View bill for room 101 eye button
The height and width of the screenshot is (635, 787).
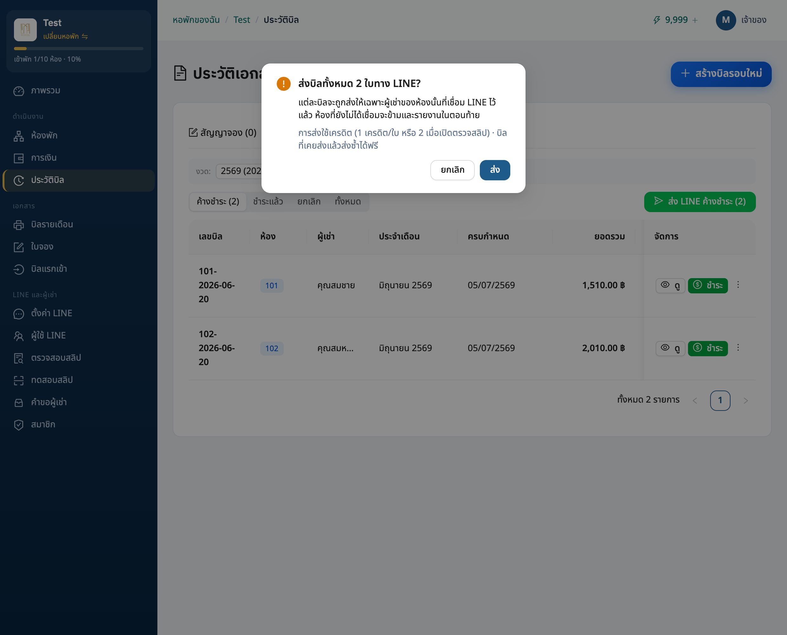pos(670,285)
